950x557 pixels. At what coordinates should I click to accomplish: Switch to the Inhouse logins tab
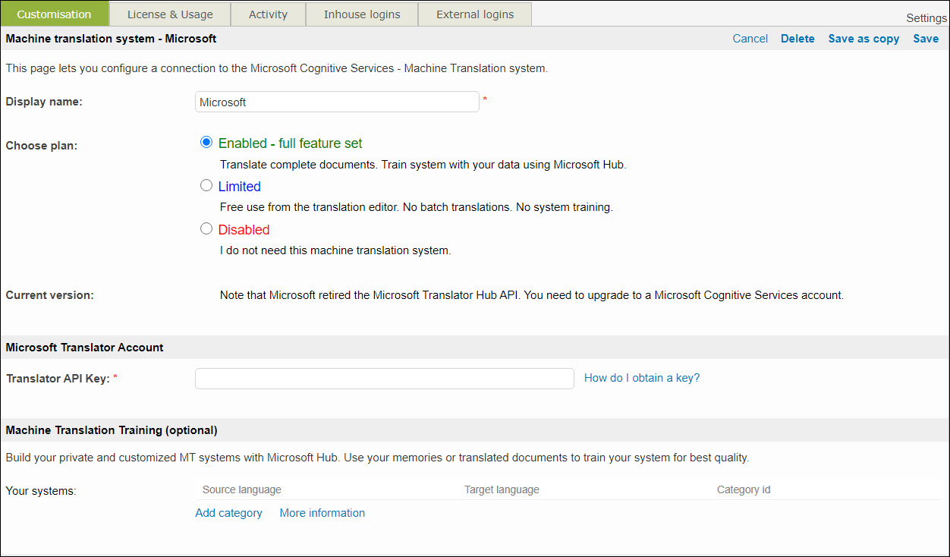click(362, 14)
